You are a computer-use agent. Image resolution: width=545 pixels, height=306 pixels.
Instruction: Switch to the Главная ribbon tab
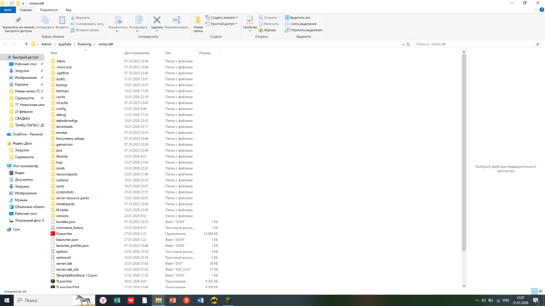tap(26, 10)
